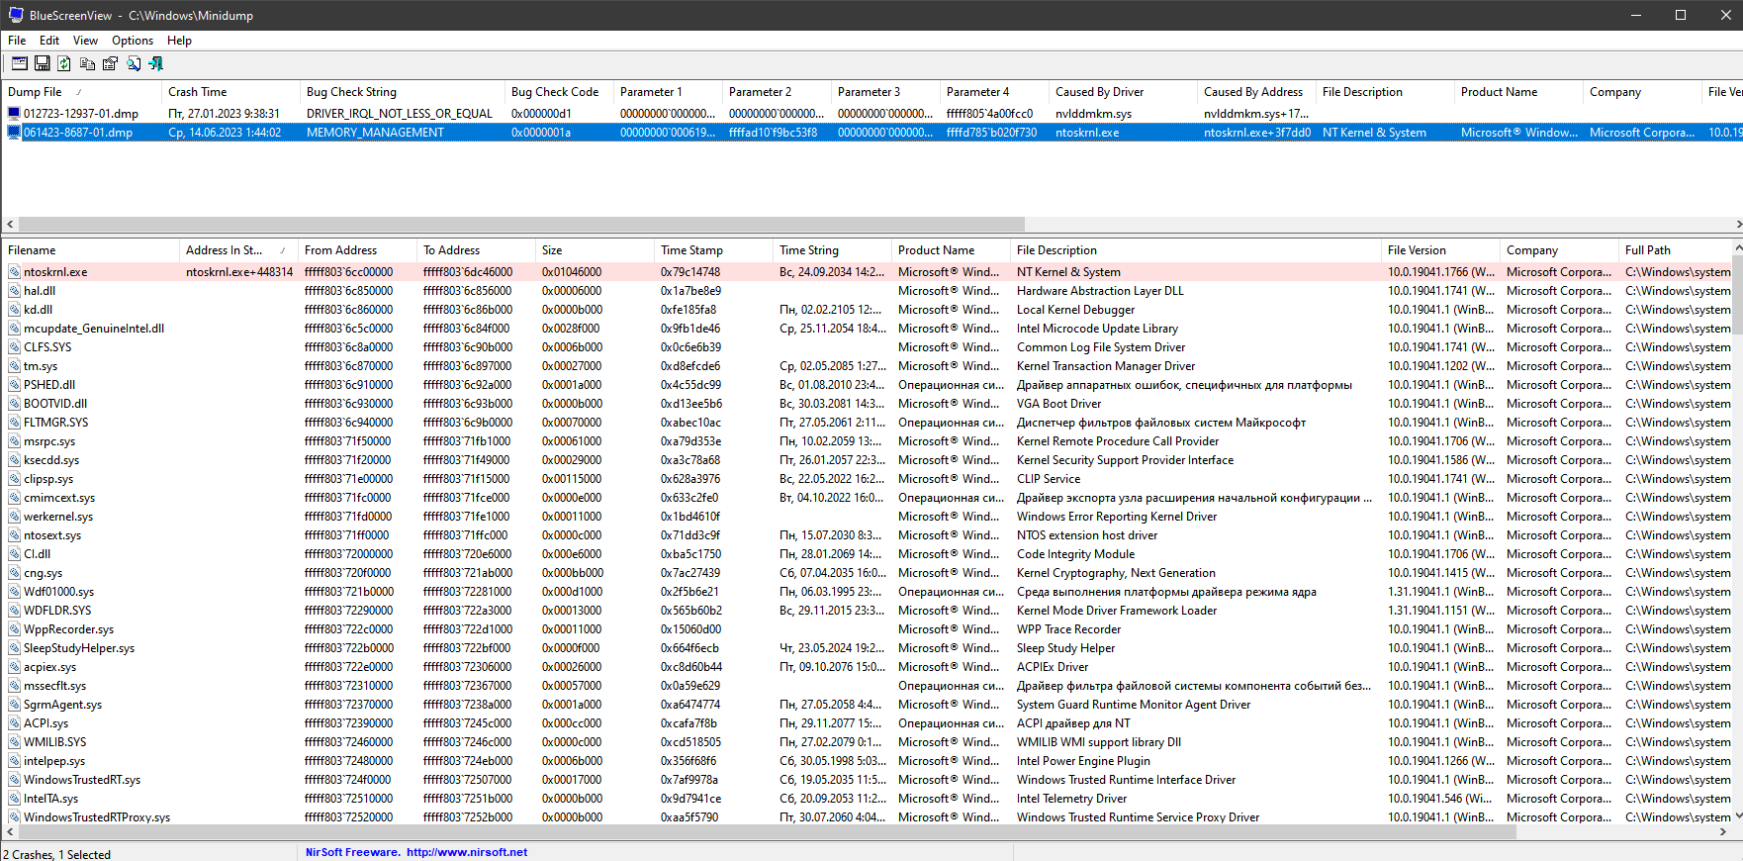Image resolution: width=1743 pixels, height=861 pixels.
Task: Open the File menu
Action: pyautogui.click(x=17, y=41)
